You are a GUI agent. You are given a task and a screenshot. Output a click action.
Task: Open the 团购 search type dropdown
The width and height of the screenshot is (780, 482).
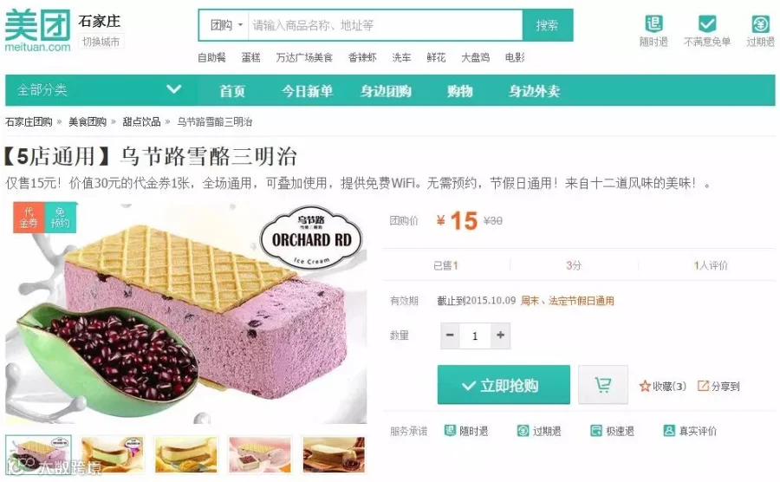click(226, 25)
